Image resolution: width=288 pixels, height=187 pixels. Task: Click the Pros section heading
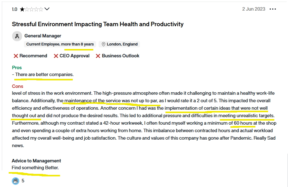coord(17,68)
